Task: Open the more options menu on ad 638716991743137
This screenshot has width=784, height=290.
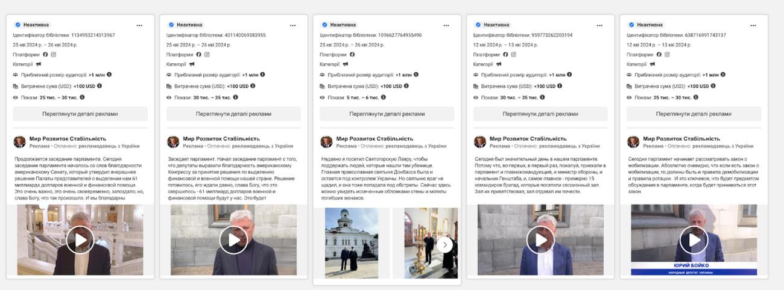Action: 753,25
